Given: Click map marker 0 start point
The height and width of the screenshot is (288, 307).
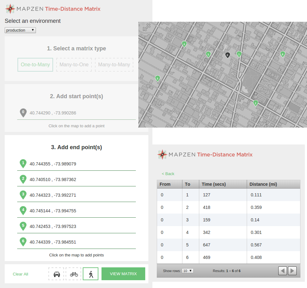Looking at the screenshot, I should click(x=227, y=55).
